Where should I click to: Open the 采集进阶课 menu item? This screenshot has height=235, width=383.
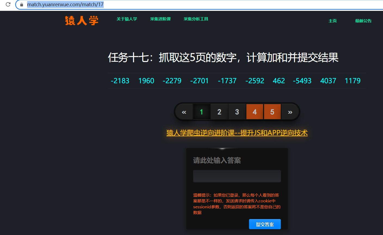pos(160,19)
